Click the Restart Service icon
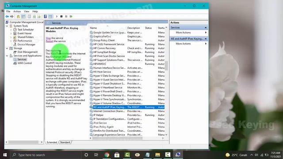 [71, 17]
